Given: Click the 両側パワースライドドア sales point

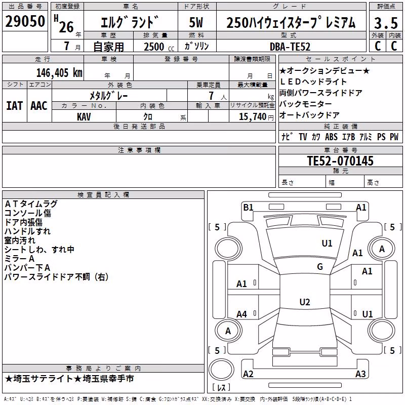Looking at the screenshot, I should pos(321,93).
